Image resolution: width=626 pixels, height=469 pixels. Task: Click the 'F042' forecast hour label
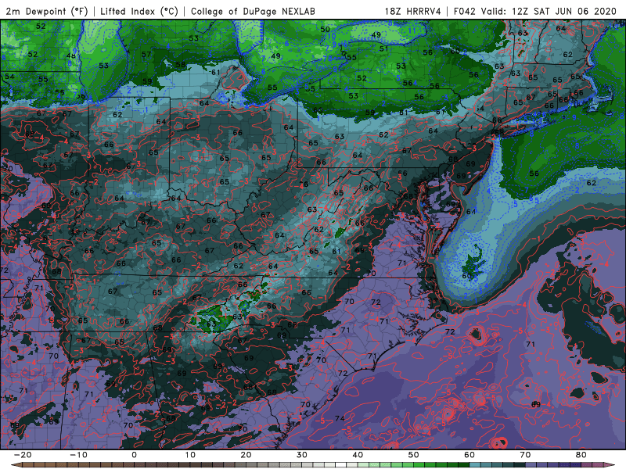465,11
